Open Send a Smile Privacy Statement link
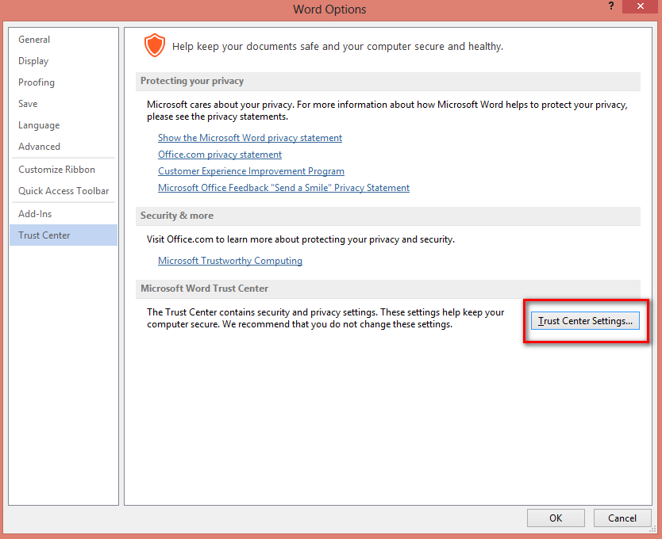 coord(283,188)
